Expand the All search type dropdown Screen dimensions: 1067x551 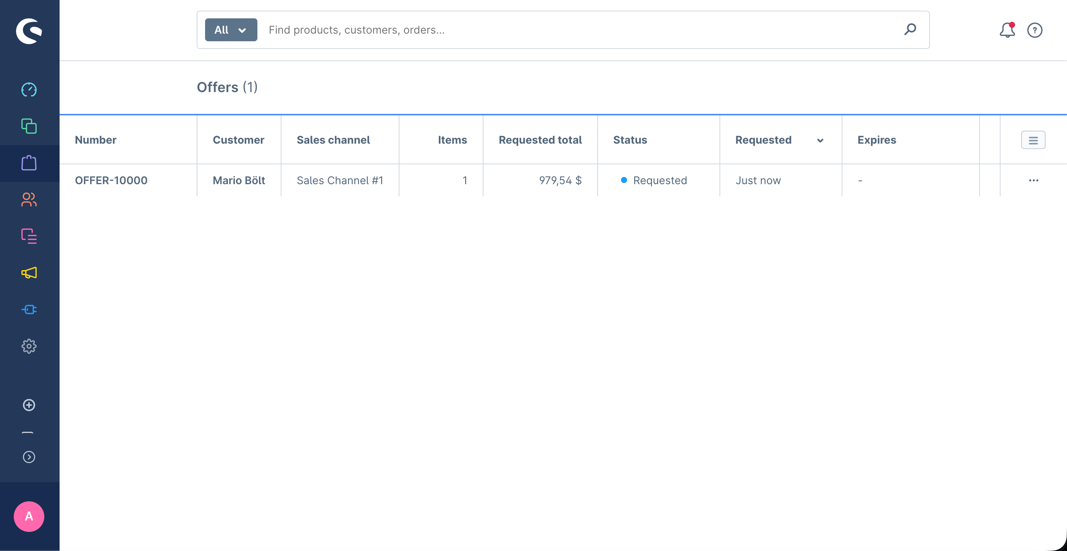231,30
